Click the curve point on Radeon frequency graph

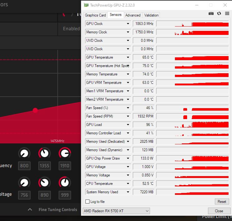click(x=35, y=110)
